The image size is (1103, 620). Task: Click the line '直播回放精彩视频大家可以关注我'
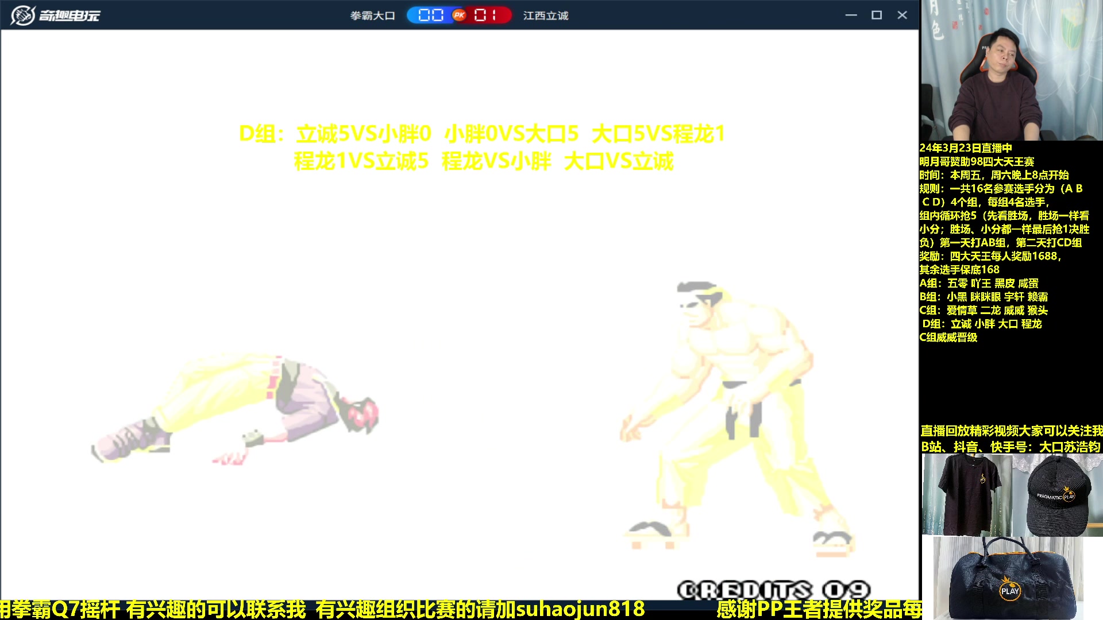tap(1012, 431)
